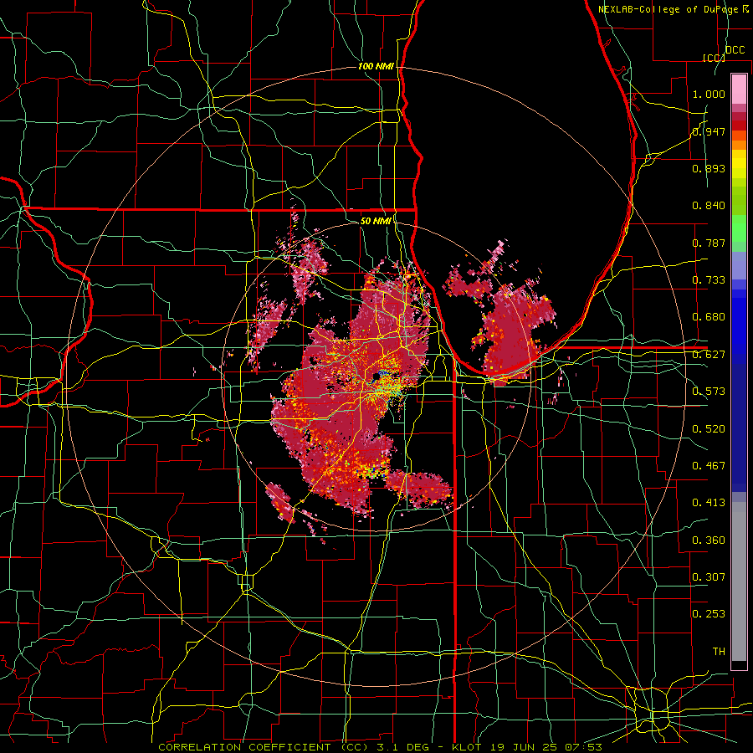Click the 50 NMI range ring label
Screen dimensions: 753x753
[376, 222]
